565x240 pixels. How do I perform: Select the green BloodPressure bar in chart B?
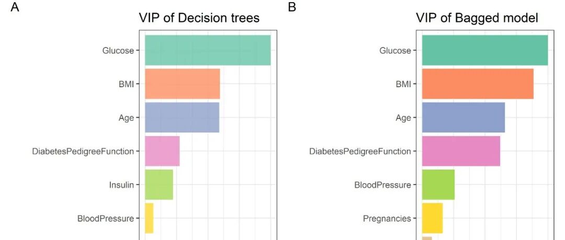pyautogui.click(x=438, y=185)
